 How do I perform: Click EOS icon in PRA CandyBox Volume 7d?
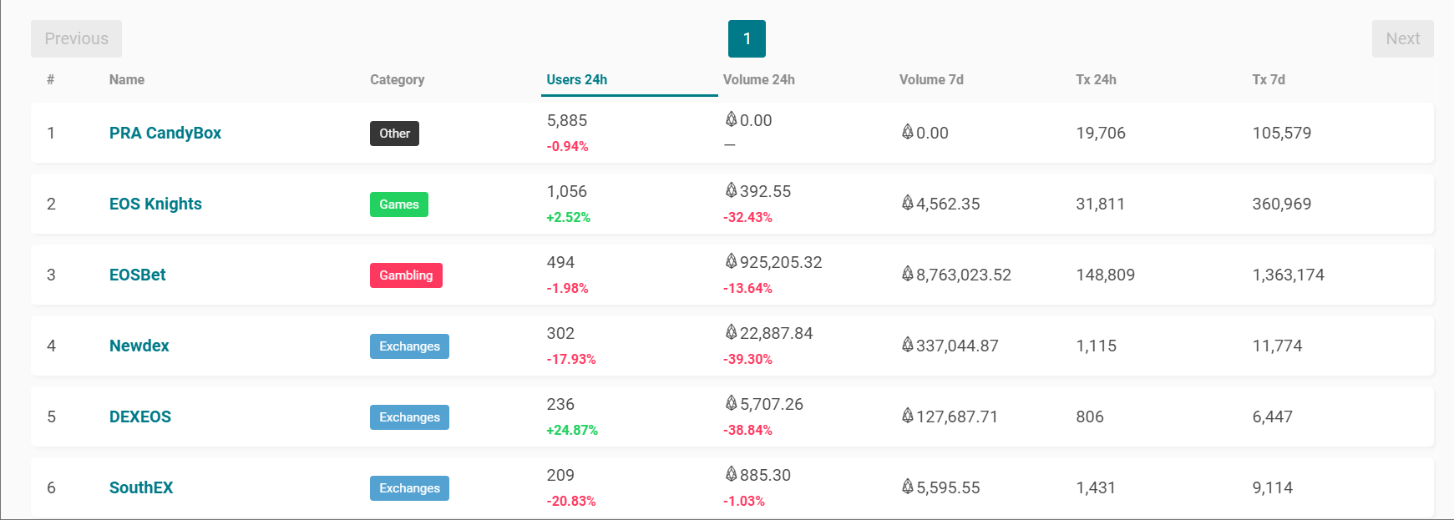point(907,132)
